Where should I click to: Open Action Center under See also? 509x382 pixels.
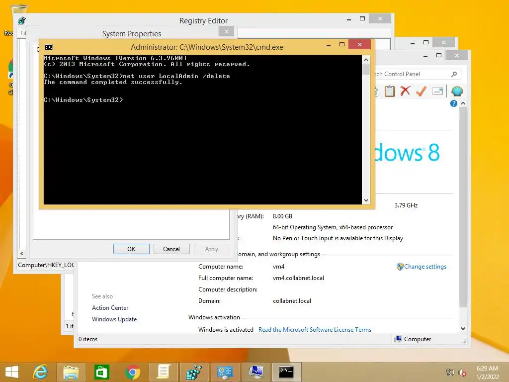click(110, 307)
